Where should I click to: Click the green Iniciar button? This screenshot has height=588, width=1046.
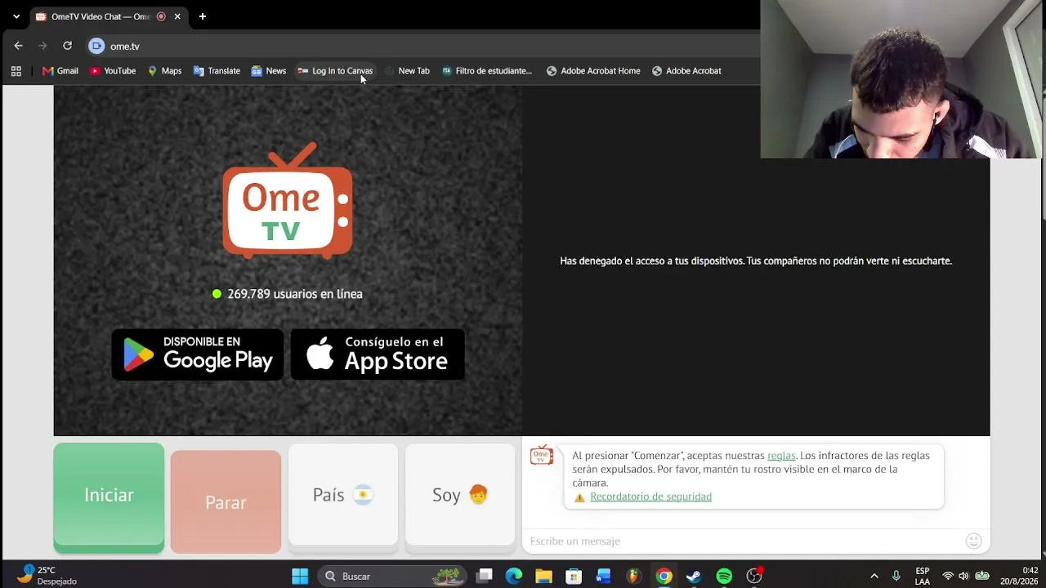pyautogui.click(x=109, y=497)
